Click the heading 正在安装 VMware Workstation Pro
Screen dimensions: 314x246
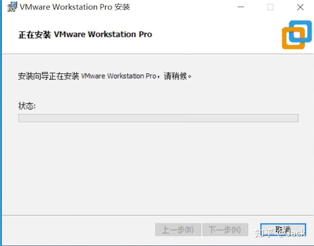coord(85,35)
